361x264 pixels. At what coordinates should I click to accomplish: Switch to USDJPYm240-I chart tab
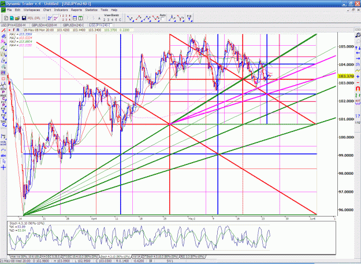point(100,25)
